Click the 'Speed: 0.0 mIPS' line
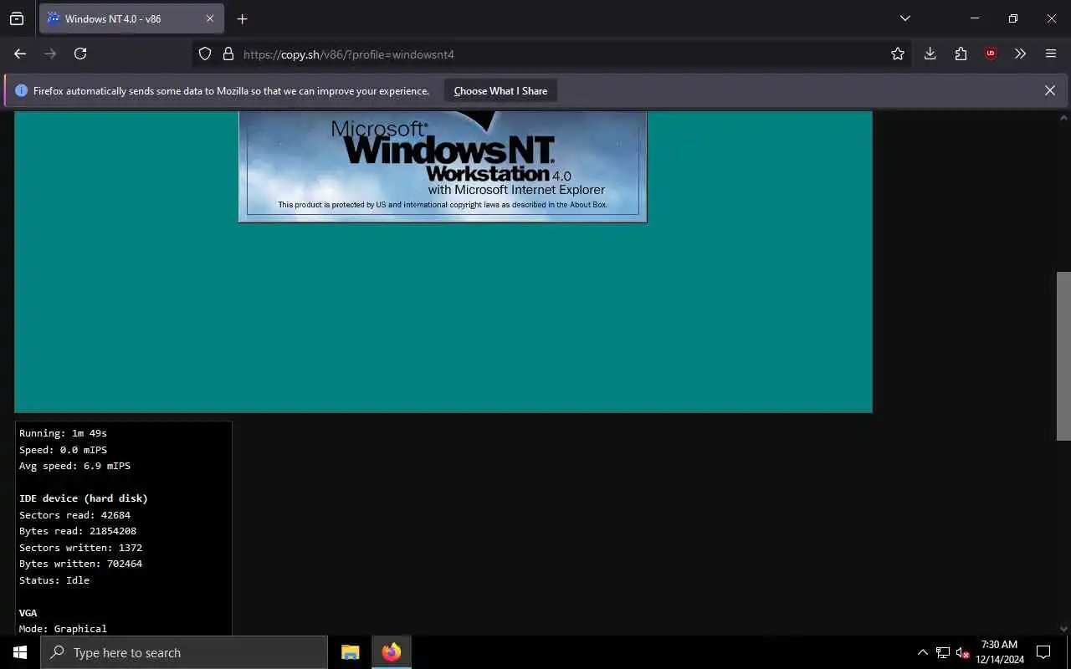 [x=63, y=450]
